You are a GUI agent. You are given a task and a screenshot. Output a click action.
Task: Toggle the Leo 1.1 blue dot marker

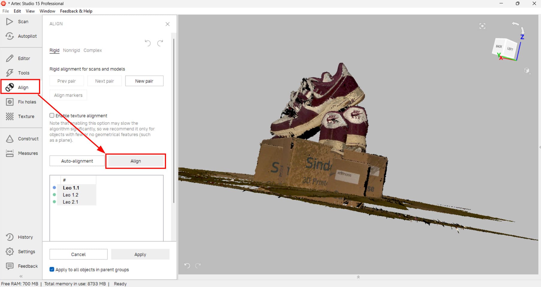click(x=54, y=188)
